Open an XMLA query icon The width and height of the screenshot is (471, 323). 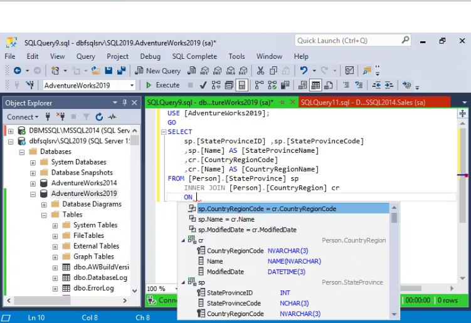coord(230,71)
